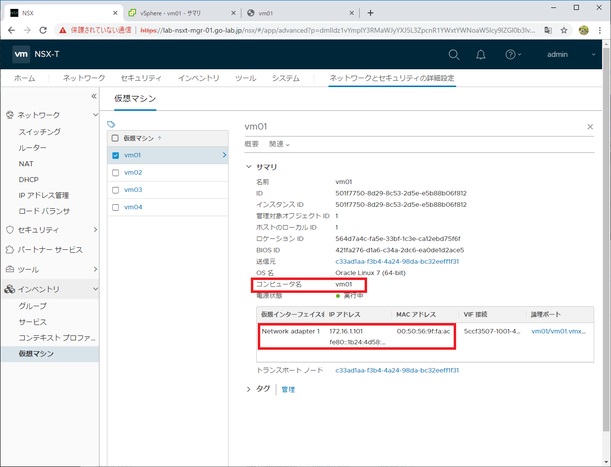Image resolution: width=611 pixels, height=467 pixels.
Task: Select the 概要 tab
Action: pyautogui.click(x=252, y=144)
